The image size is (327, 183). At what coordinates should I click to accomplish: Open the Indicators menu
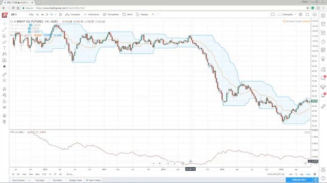[x=91, y=15]
